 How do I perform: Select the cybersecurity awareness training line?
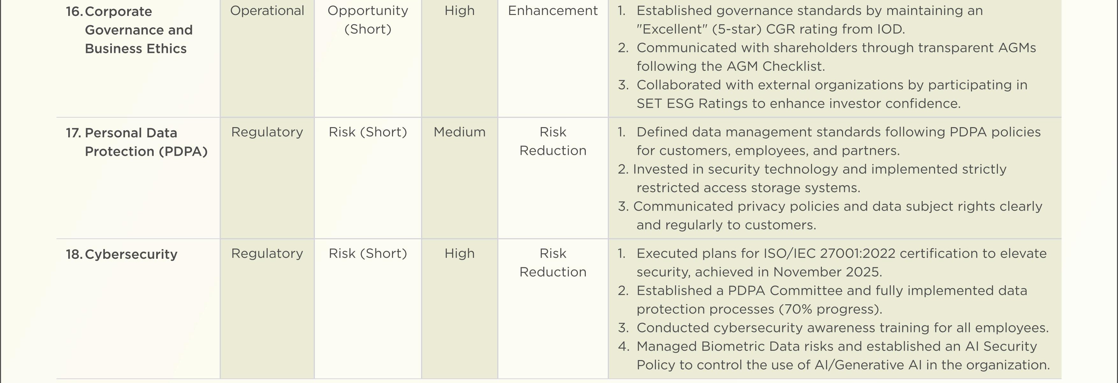pos(833,328)
